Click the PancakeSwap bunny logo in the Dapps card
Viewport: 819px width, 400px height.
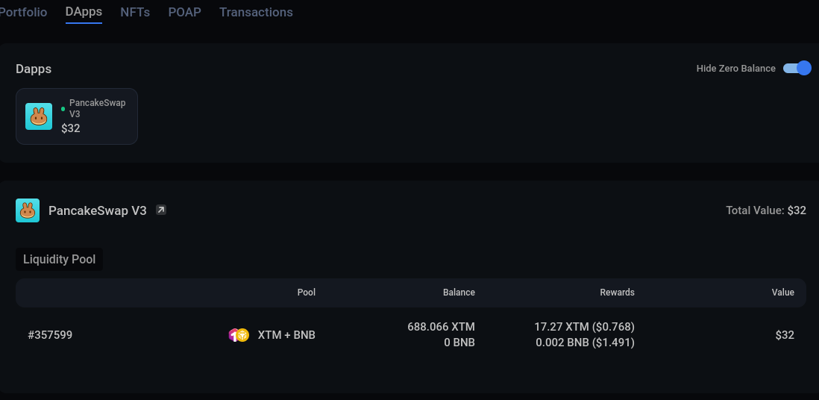[x=39, y=116]
